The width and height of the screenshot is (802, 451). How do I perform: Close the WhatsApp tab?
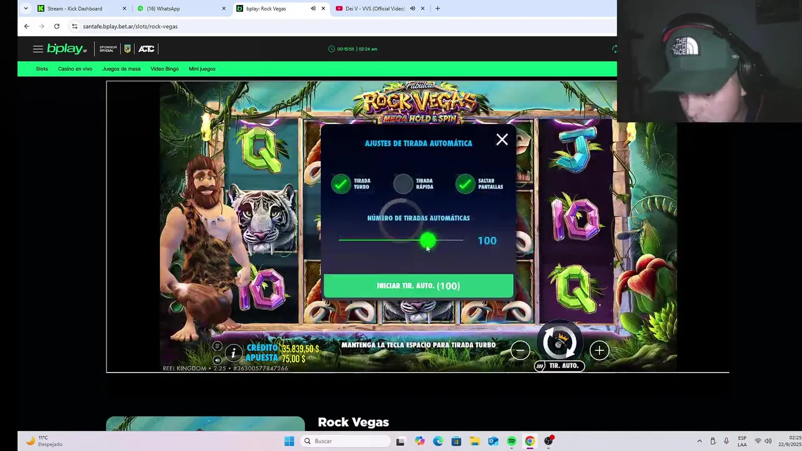pyautogui.click(x=224, y=9)
